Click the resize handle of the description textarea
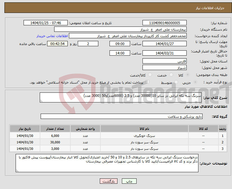Screen dimensions: 232x189 coord(41,101)
